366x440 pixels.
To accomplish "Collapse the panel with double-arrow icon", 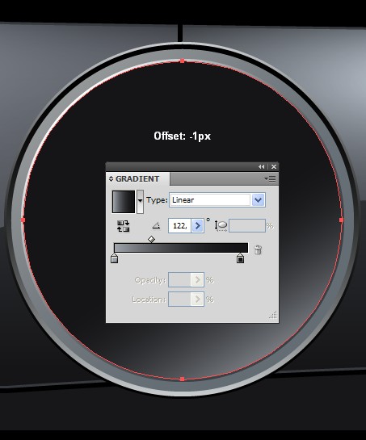I will pyautogui.click(x=261, y=166).
